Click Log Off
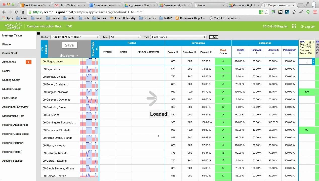Screen dimensions: 319x181 click(x=307, y=27)
